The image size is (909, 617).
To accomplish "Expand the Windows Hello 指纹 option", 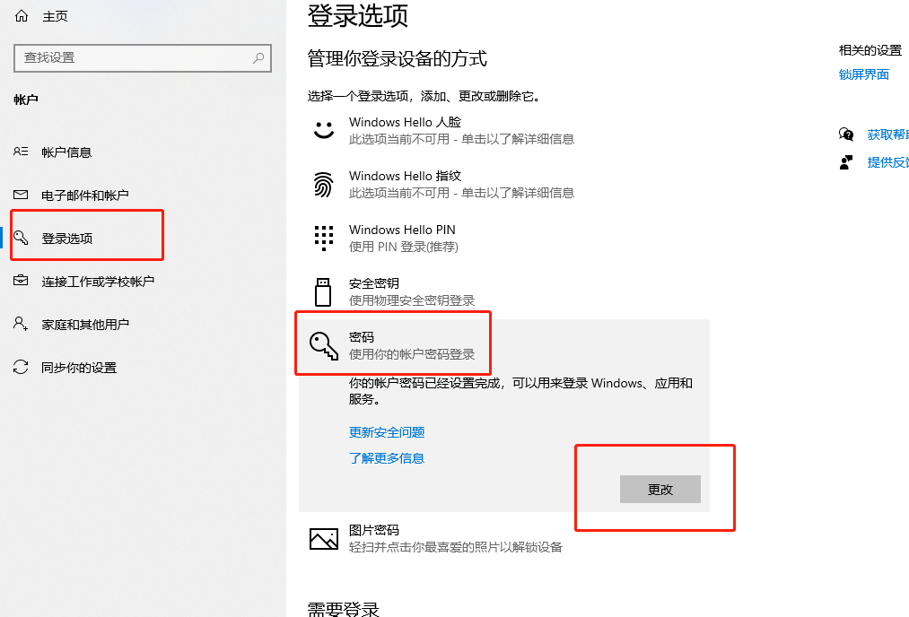I will click(x=504, y=184).
